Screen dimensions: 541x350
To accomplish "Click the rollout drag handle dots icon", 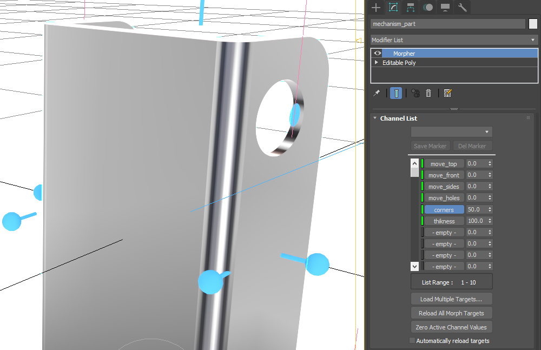I will [x=528, y=118].
